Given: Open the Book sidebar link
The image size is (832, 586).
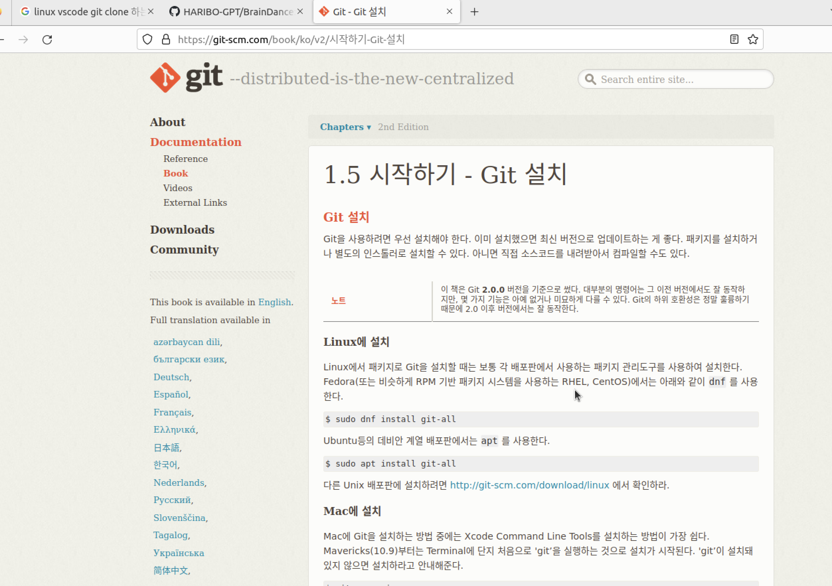Looking at the screenshot, I should click(x=176, y=173).
